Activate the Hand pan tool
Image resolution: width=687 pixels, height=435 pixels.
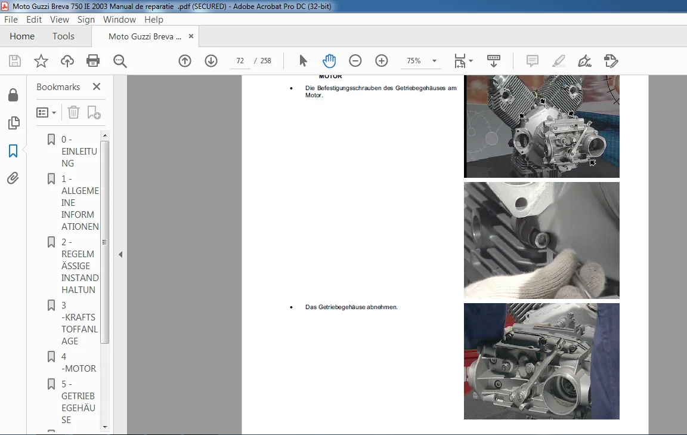coord(329,61)
